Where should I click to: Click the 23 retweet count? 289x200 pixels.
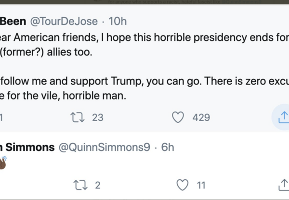(97, 117)
